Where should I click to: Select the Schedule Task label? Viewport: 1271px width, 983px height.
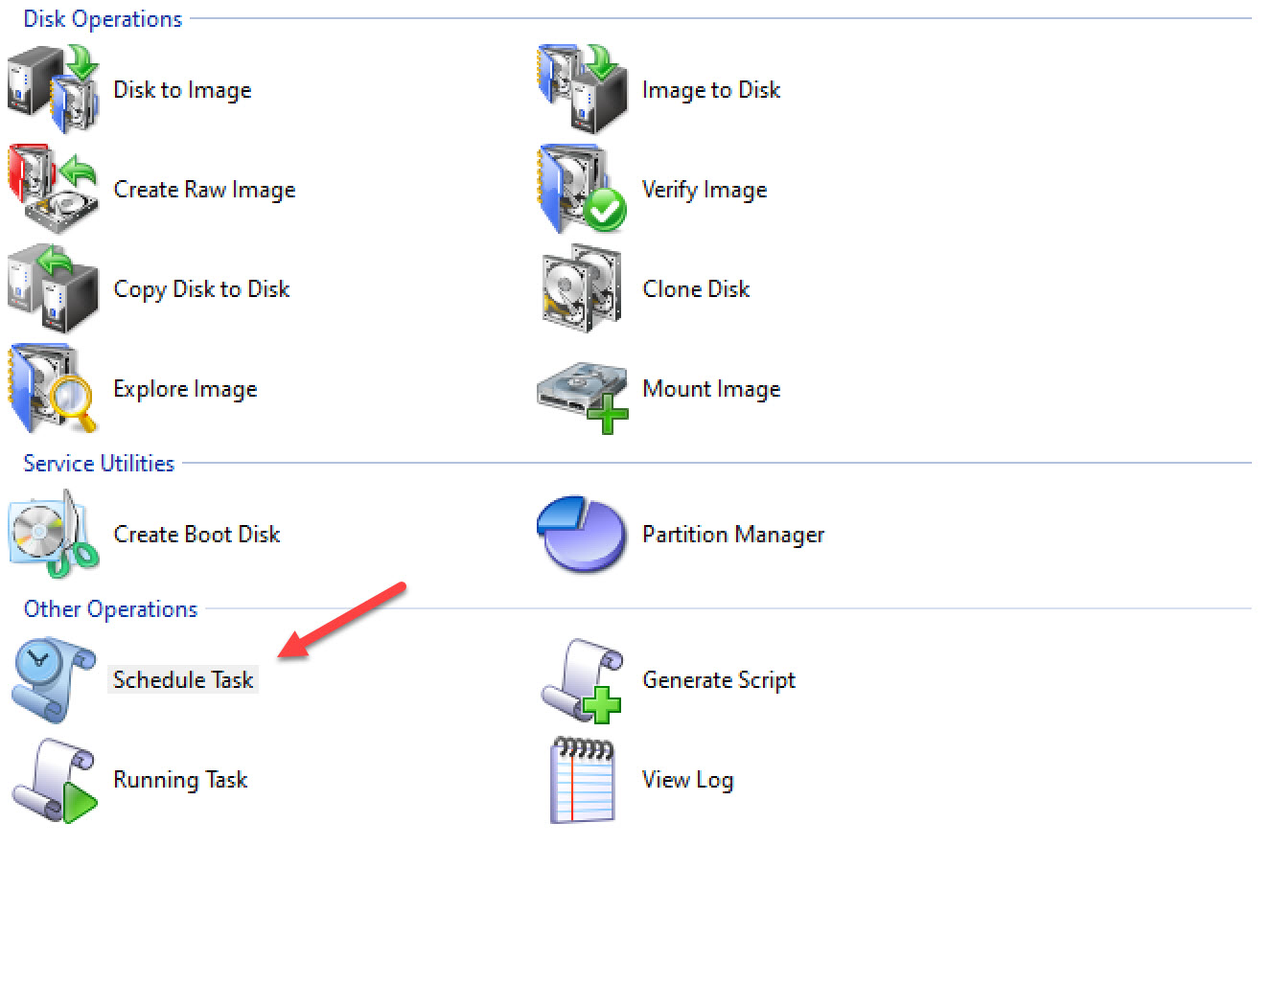coord(183,680)
